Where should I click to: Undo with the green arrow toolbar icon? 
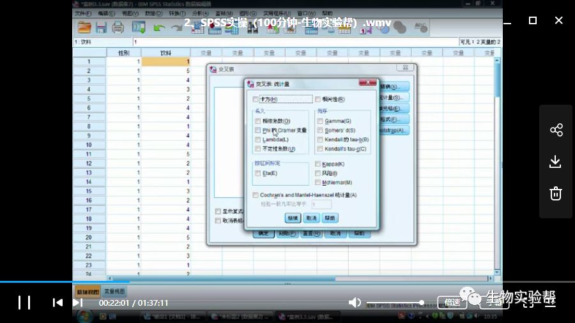159,28
